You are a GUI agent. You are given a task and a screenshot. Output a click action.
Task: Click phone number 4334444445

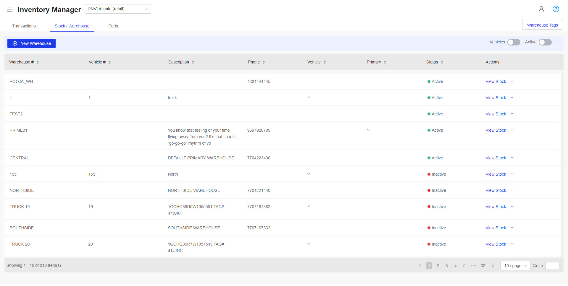click(x=259, y=81)
